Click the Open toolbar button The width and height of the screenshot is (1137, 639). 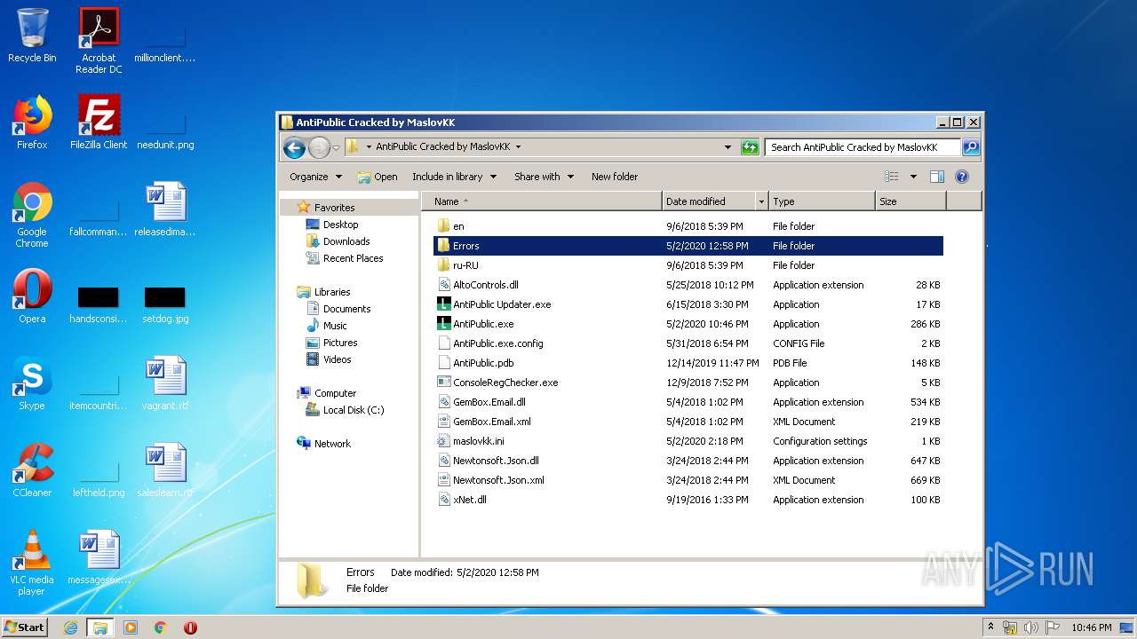pyautogui.click(x=378, y=177)
